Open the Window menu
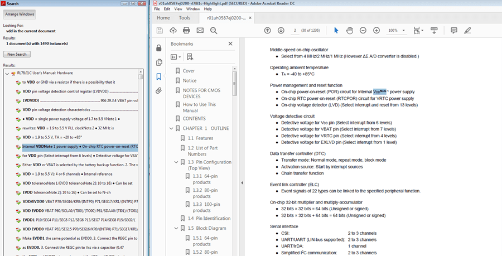 pyautogui.click(x=193, y=9)
